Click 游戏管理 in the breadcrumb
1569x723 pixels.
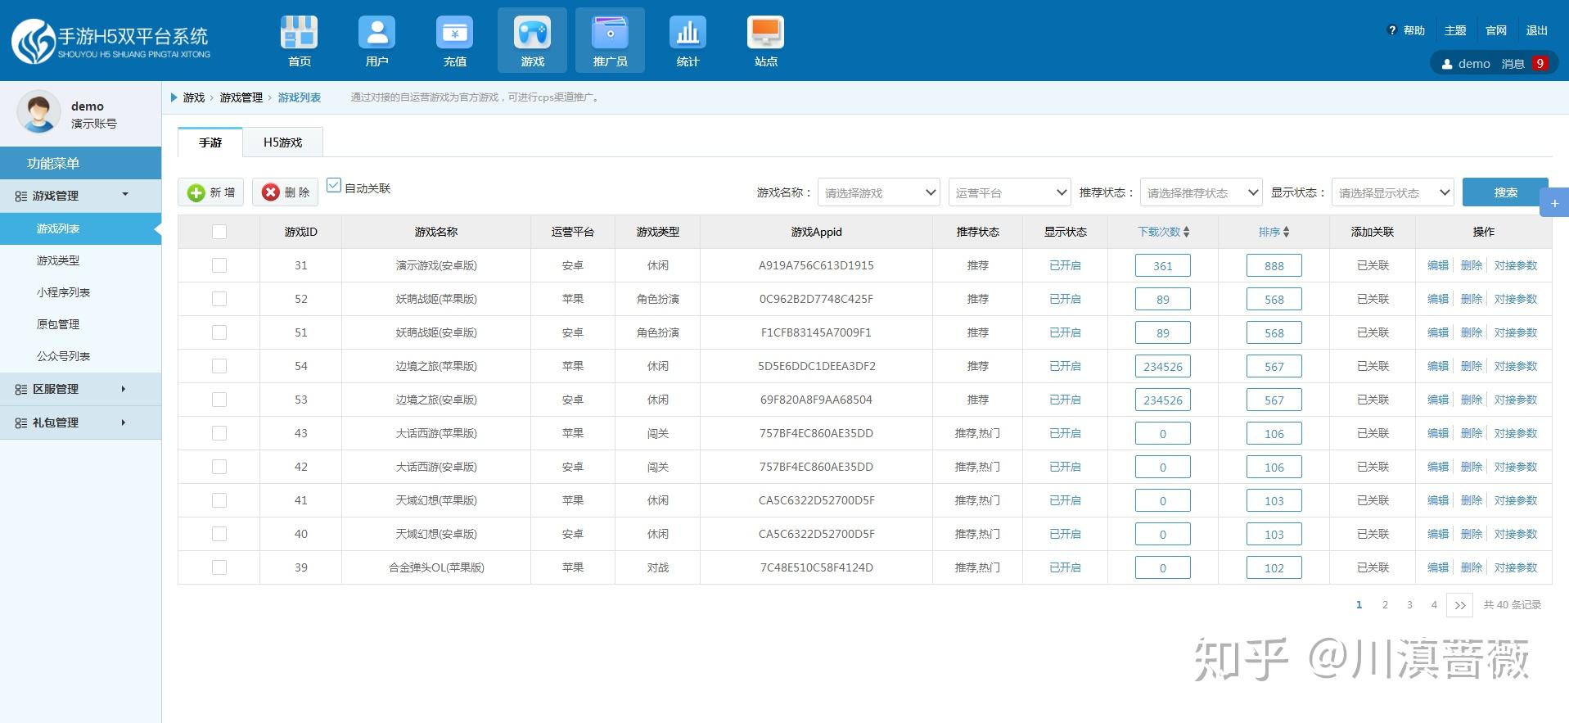[241, 97]
